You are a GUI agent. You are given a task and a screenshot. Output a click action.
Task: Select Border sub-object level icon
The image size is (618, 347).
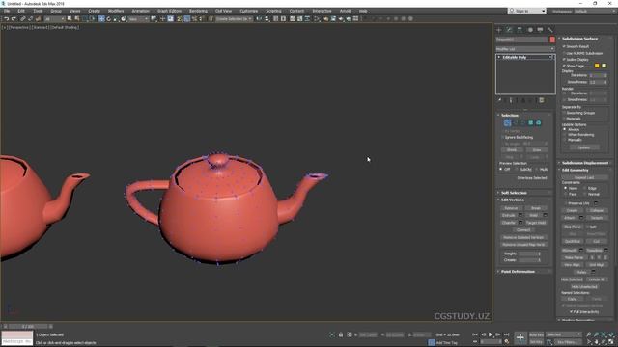pyautogui.click(x=523, y=123)
